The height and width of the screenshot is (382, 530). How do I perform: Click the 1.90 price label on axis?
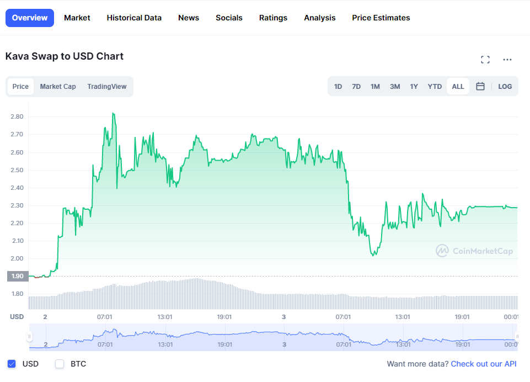(17, 276)
